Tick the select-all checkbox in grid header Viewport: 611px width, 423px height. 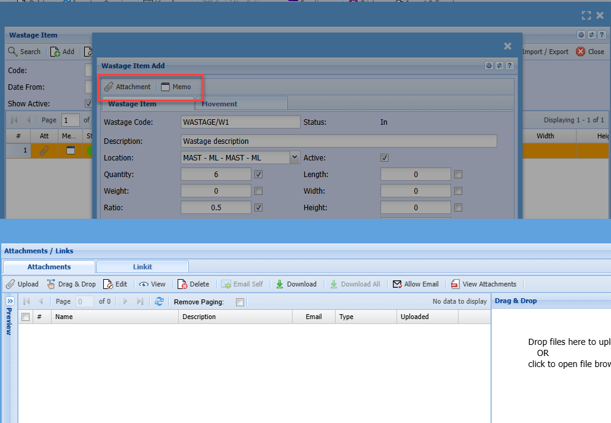[25, 317]
